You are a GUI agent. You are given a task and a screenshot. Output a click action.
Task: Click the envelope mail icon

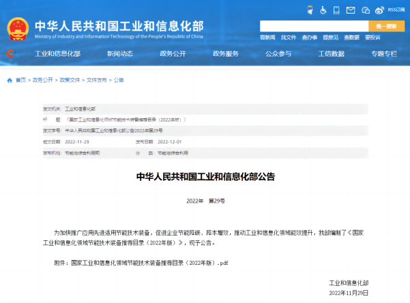tap(351, 10)
